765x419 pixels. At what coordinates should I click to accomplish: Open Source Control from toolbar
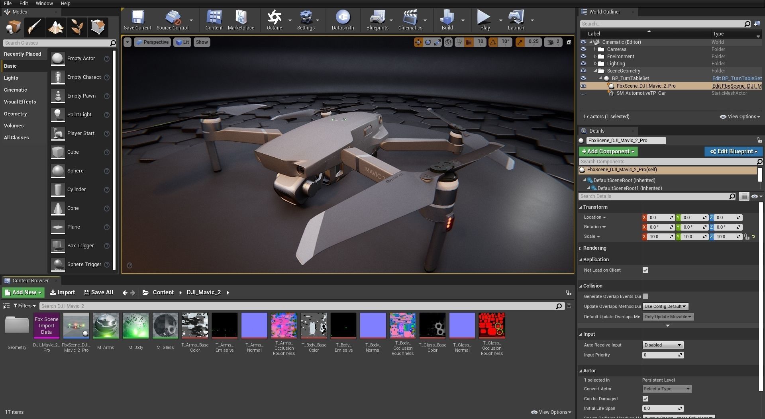tap(172, 20)
